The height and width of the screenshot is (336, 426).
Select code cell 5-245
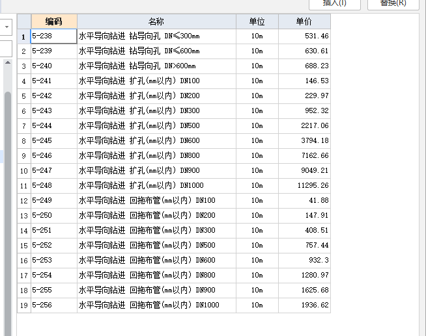54,140
